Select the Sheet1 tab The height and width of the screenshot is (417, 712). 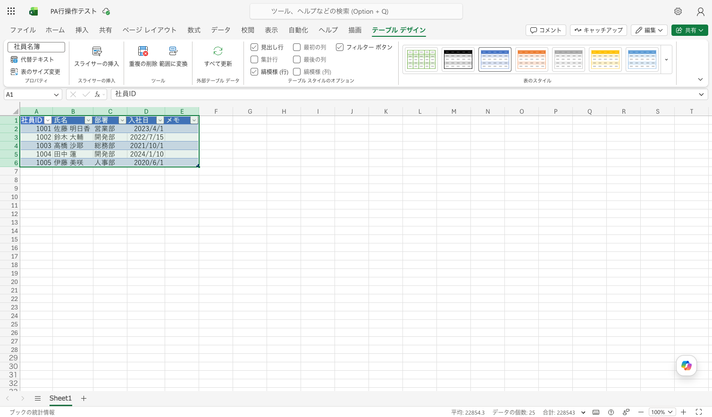60,399
